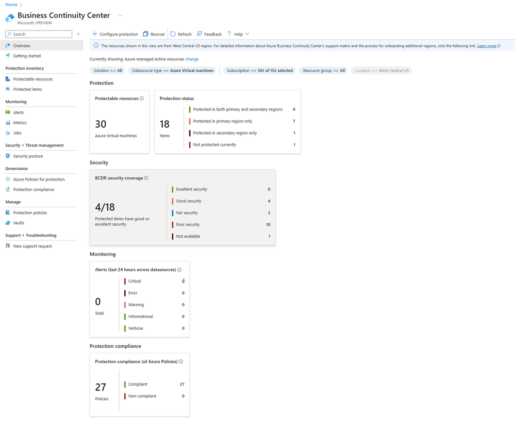Click the 'Poor security' row
Viewport: 515px width, 422px height.
pyautogui.click(x=221, y=224)
